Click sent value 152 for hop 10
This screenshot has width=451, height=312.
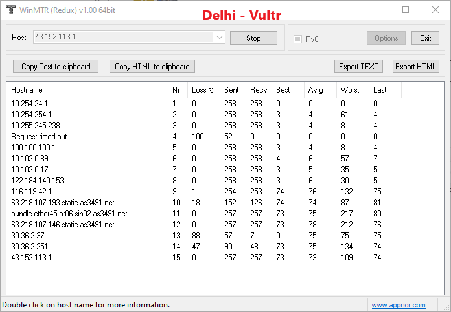pyautogui.click(x=231, y=203)
